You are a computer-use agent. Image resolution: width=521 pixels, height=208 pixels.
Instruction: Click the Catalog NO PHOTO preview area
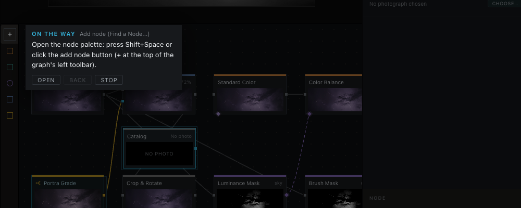pyautogui.click(x=159, y=153)
